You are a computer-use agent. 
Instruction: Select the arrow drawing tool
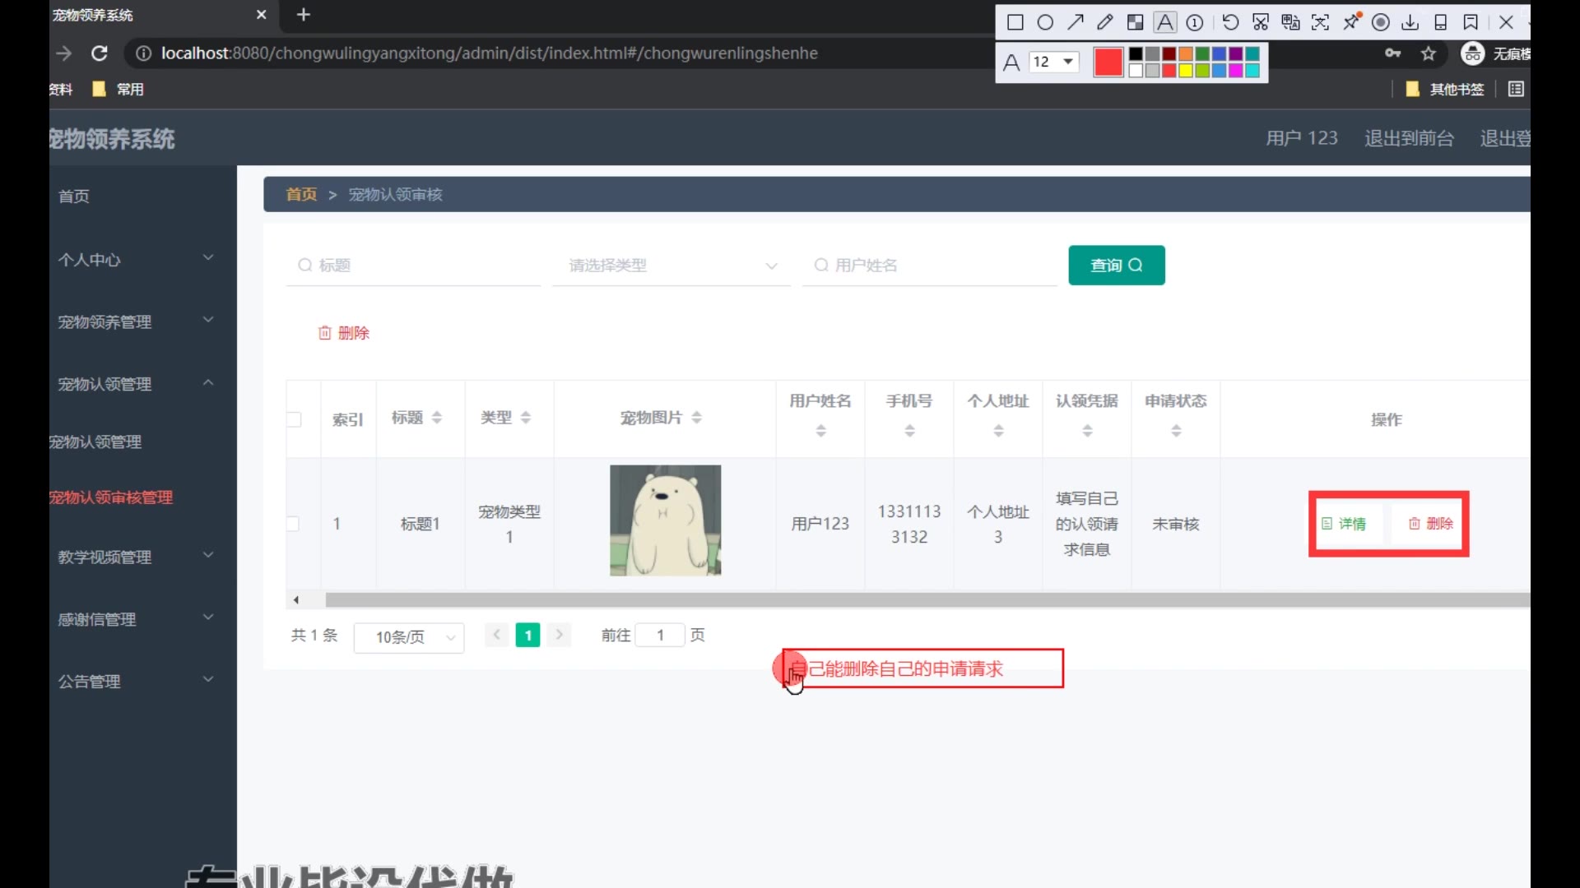(x=1076, y=22)
